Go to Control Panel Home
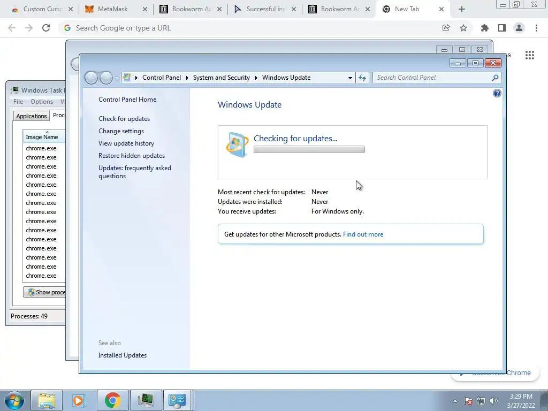 [127, 99]
